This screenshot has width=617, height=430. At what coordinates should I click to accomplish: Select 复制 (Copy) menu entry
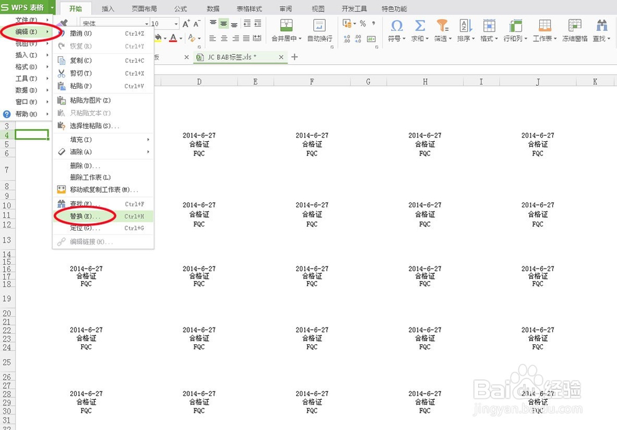click(x=103, y=60)
